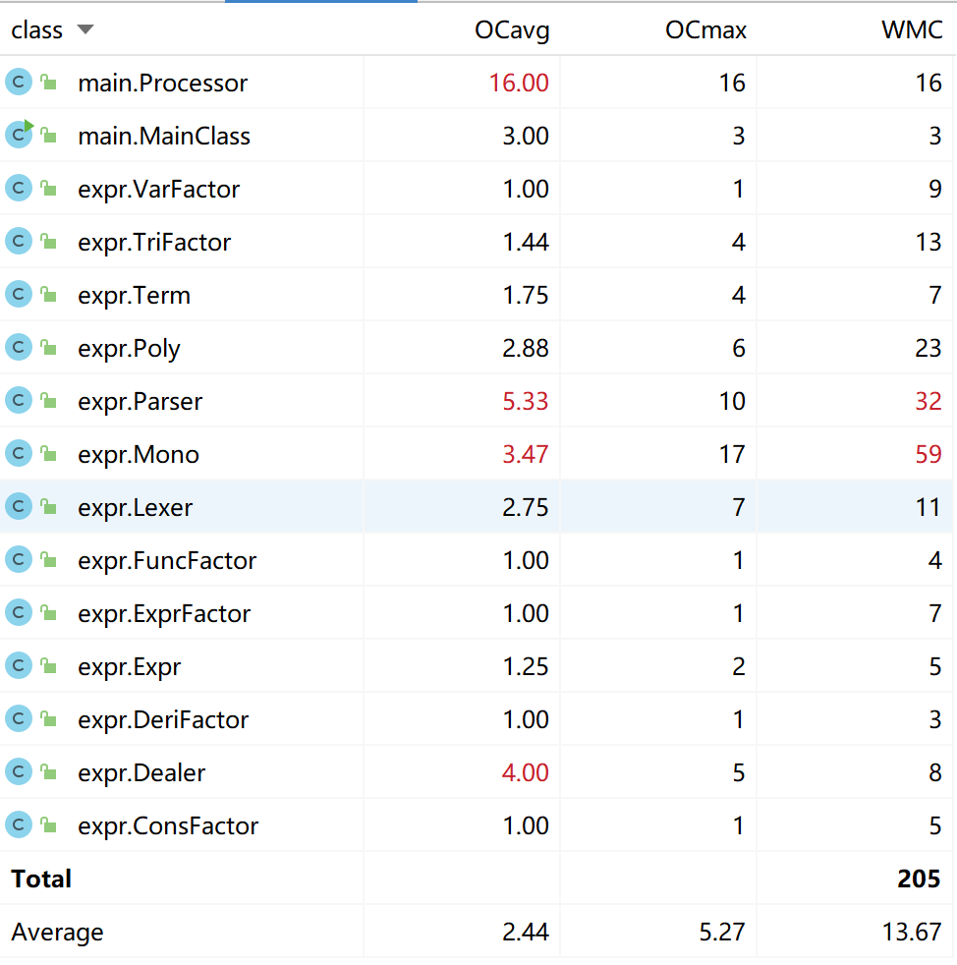957x965 pixels.
Task: Click the public lock icon for expr.Mono
Action: [48, 453]
